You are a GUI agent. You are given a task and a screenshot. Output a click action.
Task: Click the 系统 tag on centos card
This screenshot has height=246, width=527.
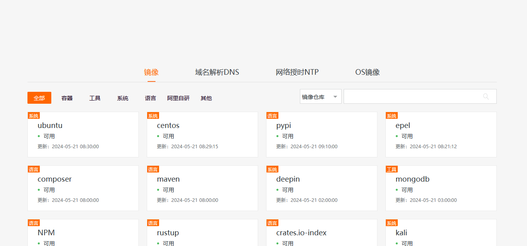(153, 116)
